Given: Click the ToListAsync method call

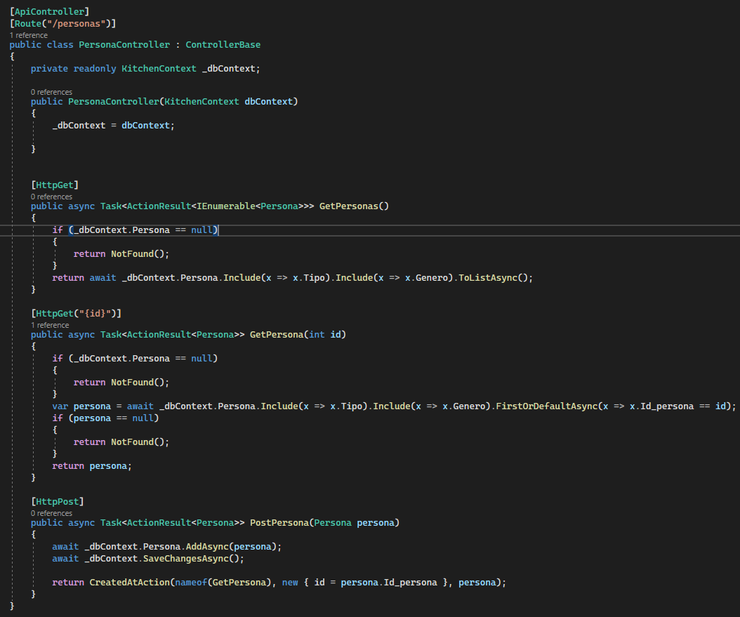Looking at the screenshot, I should coord(488,278).
